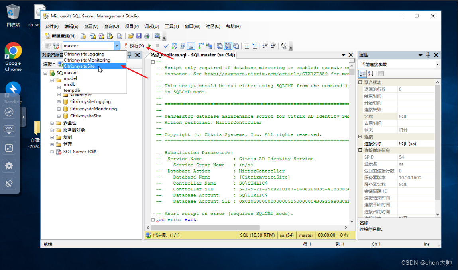Viewport: 458px width, 270px height.
Task: Close the 站点_Replicas.sql document tab
Action: click(x=351, y=55)
